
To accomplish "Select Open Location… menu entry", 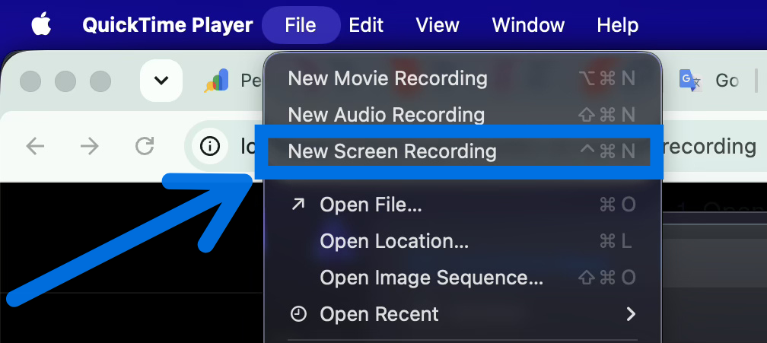I will [x=463, y=241].
